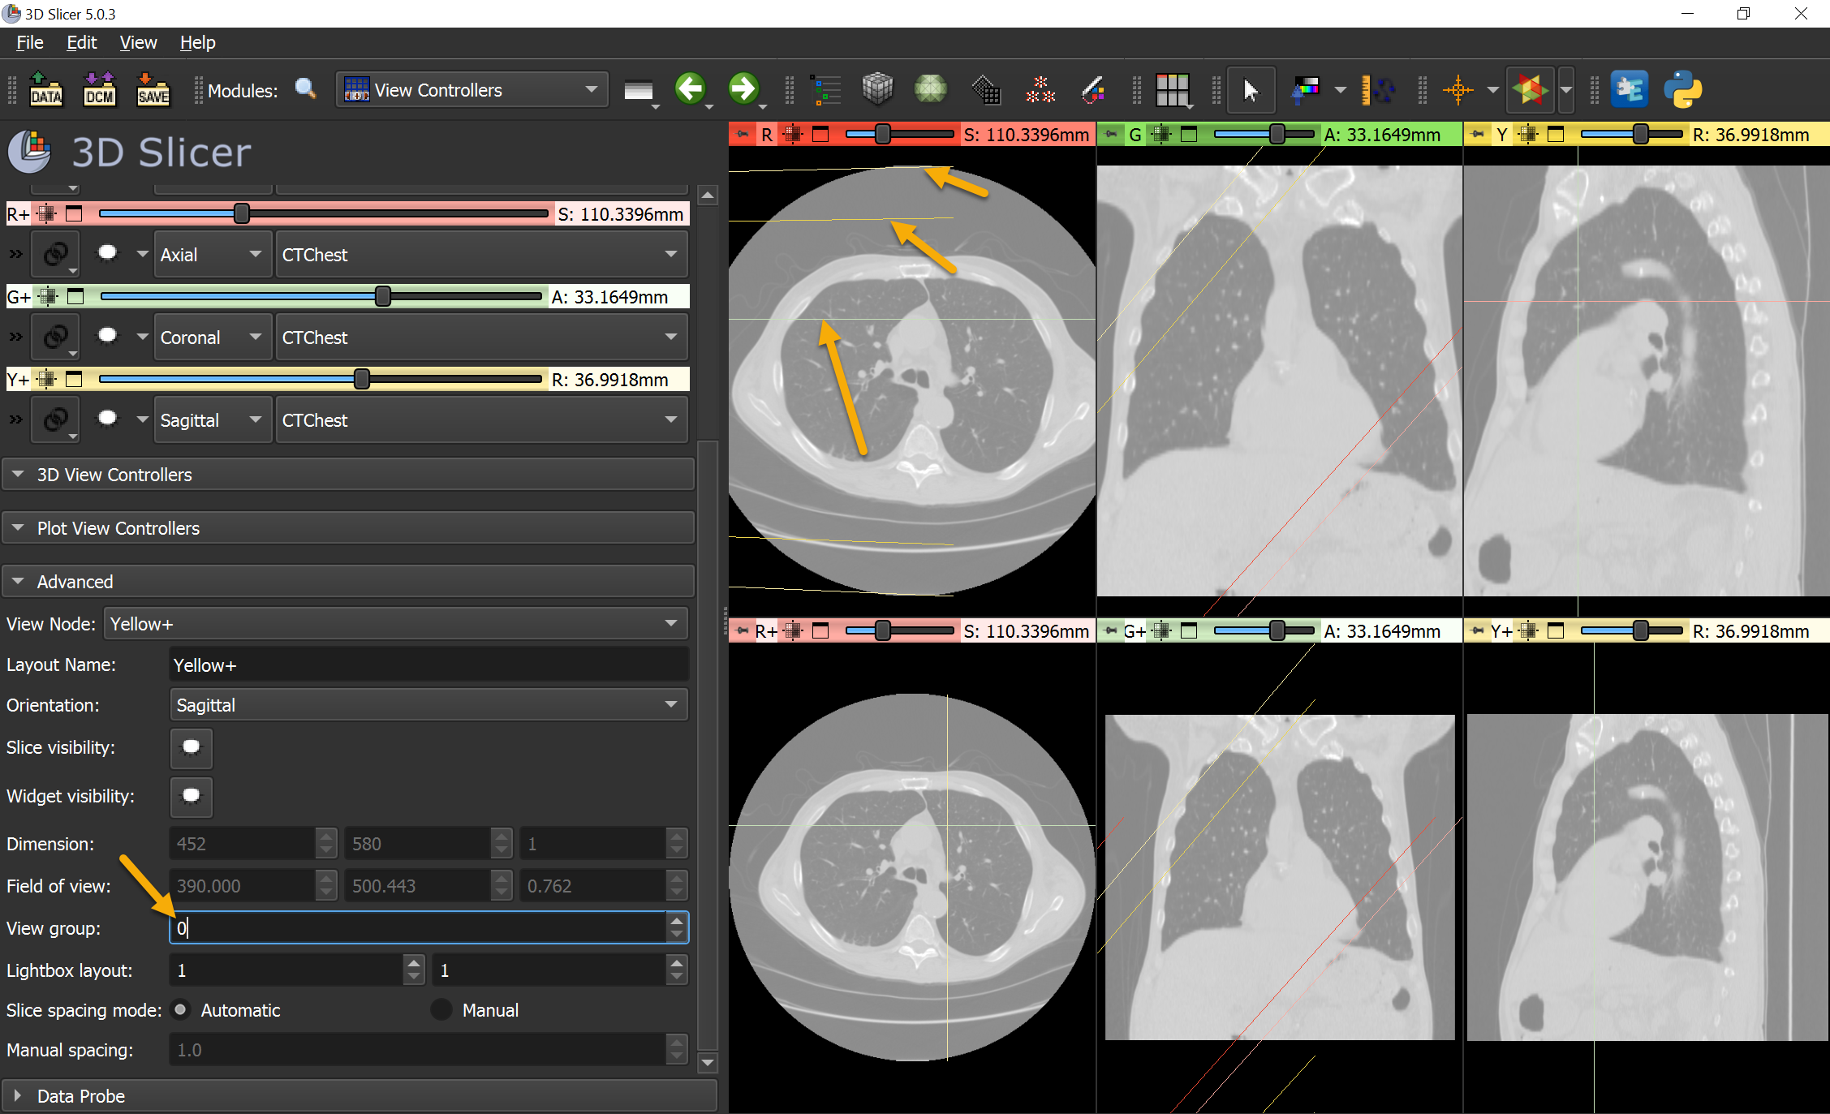
Task: Click the SAVE scene icon
Action: [153, 89]
